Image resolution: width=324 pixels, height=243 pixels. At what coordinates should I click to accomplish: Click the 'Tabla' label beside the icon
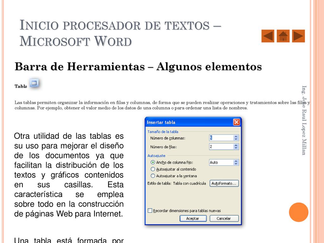pyautogui.click(x=21, y=86)
